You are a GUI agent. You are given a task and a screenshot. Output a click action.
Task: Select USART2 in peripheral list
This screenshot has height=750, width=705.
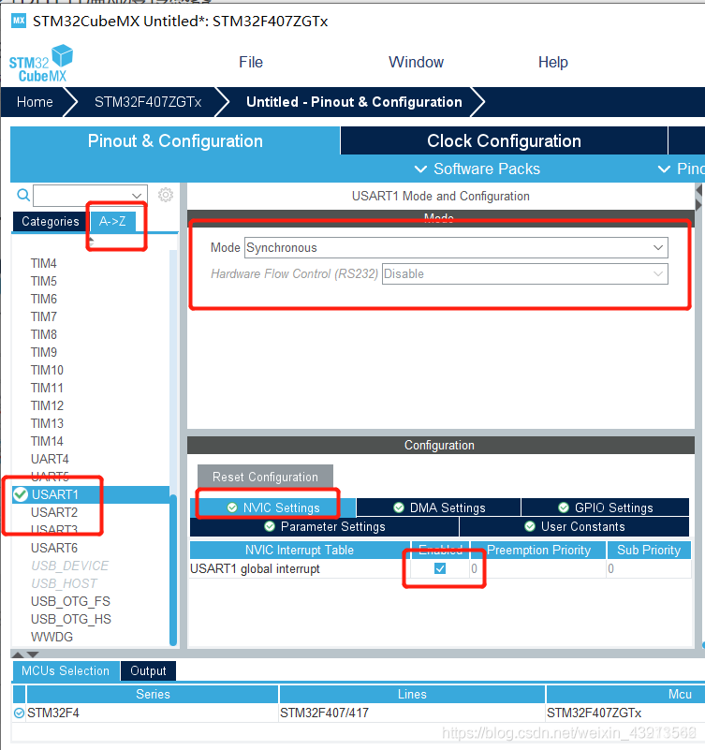tap(54, 512)
